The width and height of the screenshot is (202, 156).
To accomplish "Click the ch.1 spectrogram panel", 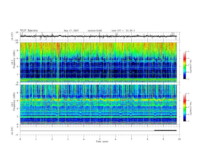I will (x=98, y=62).
